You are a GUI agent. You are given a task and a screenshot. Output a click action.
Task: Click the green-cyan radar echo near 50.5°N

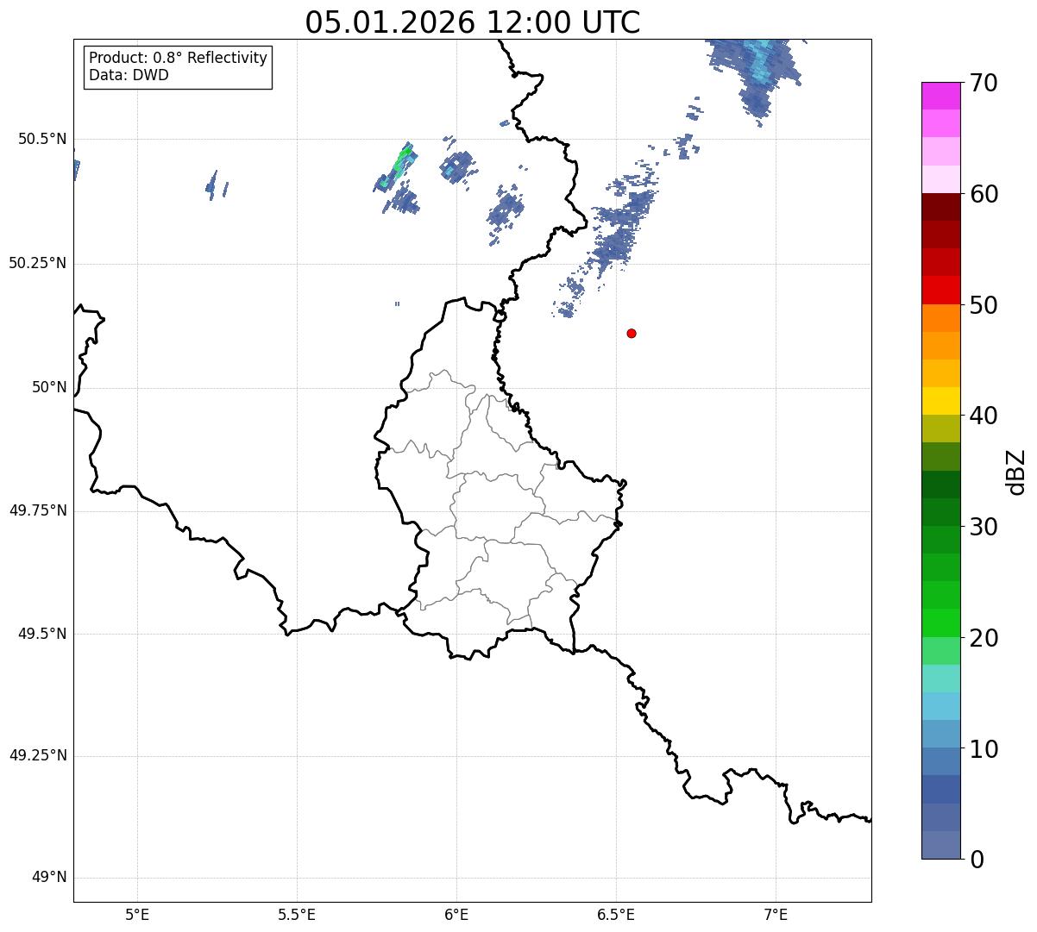399,166
